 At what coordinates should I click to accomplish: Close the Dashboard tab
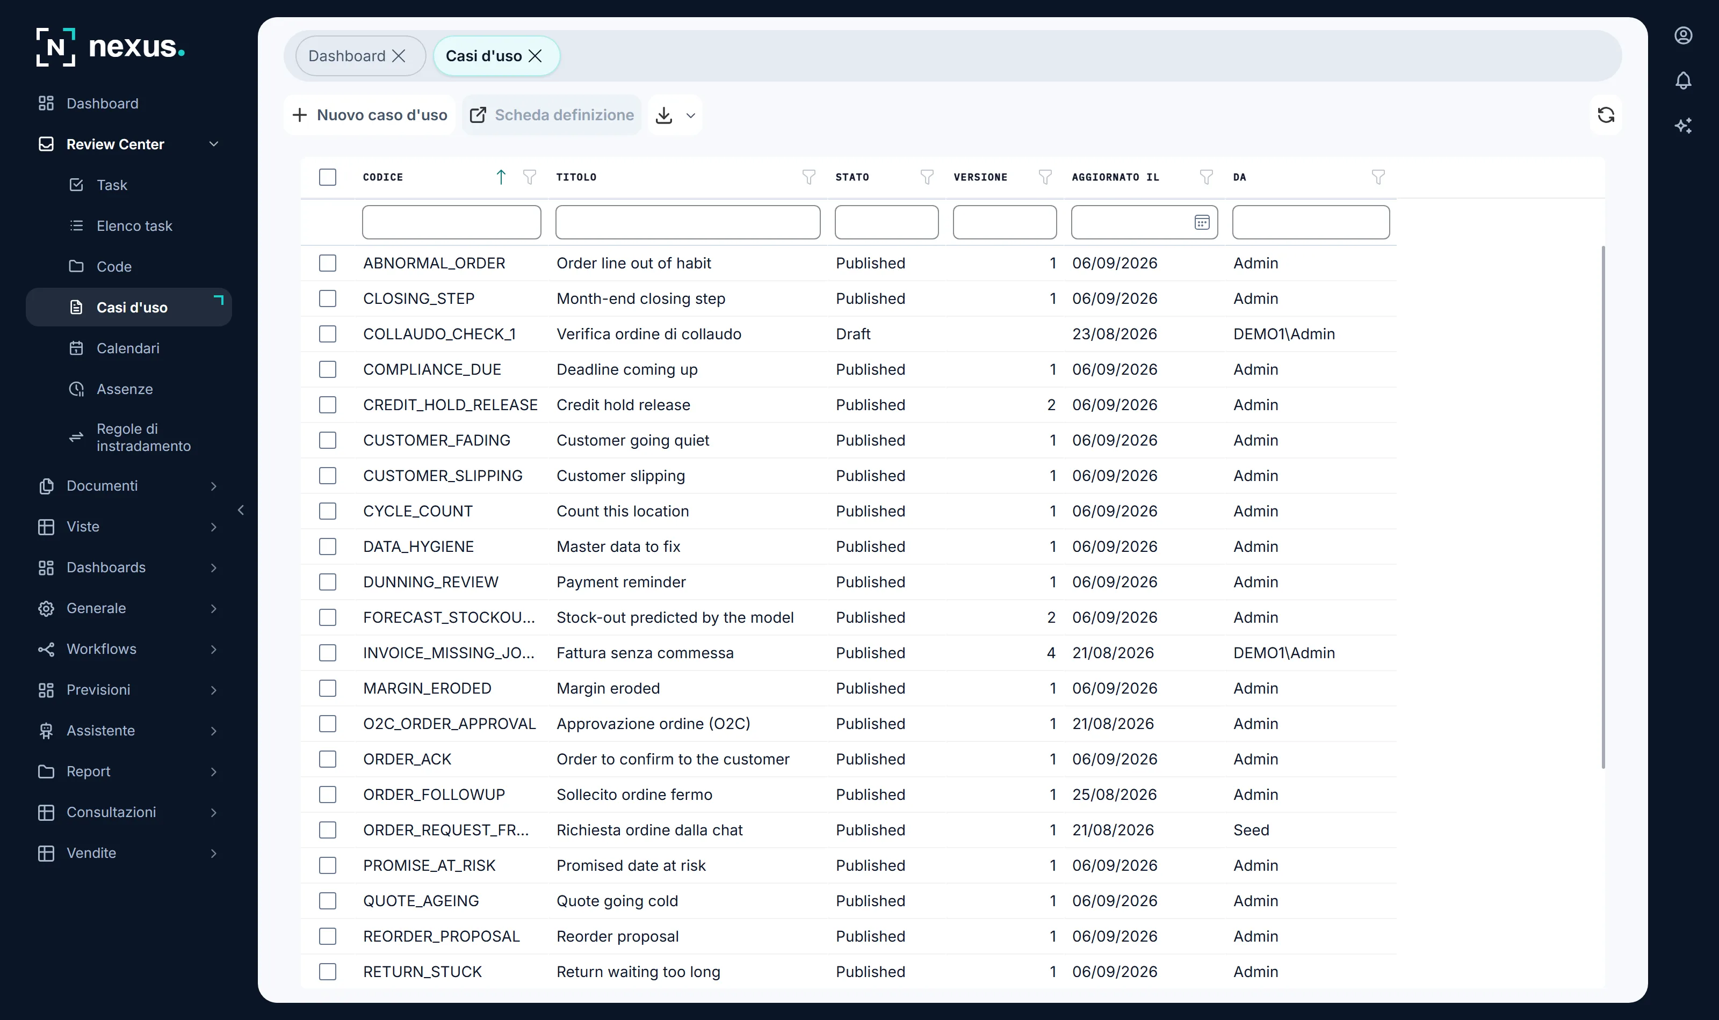pos(399,56)
